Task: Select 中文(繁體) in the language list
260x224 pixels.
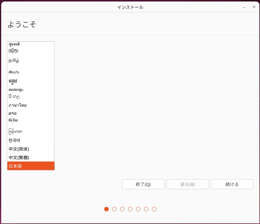Action: (31, 157)
